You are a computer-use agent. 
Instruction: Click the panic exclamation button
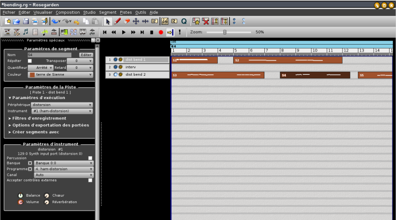pos(180,32)
